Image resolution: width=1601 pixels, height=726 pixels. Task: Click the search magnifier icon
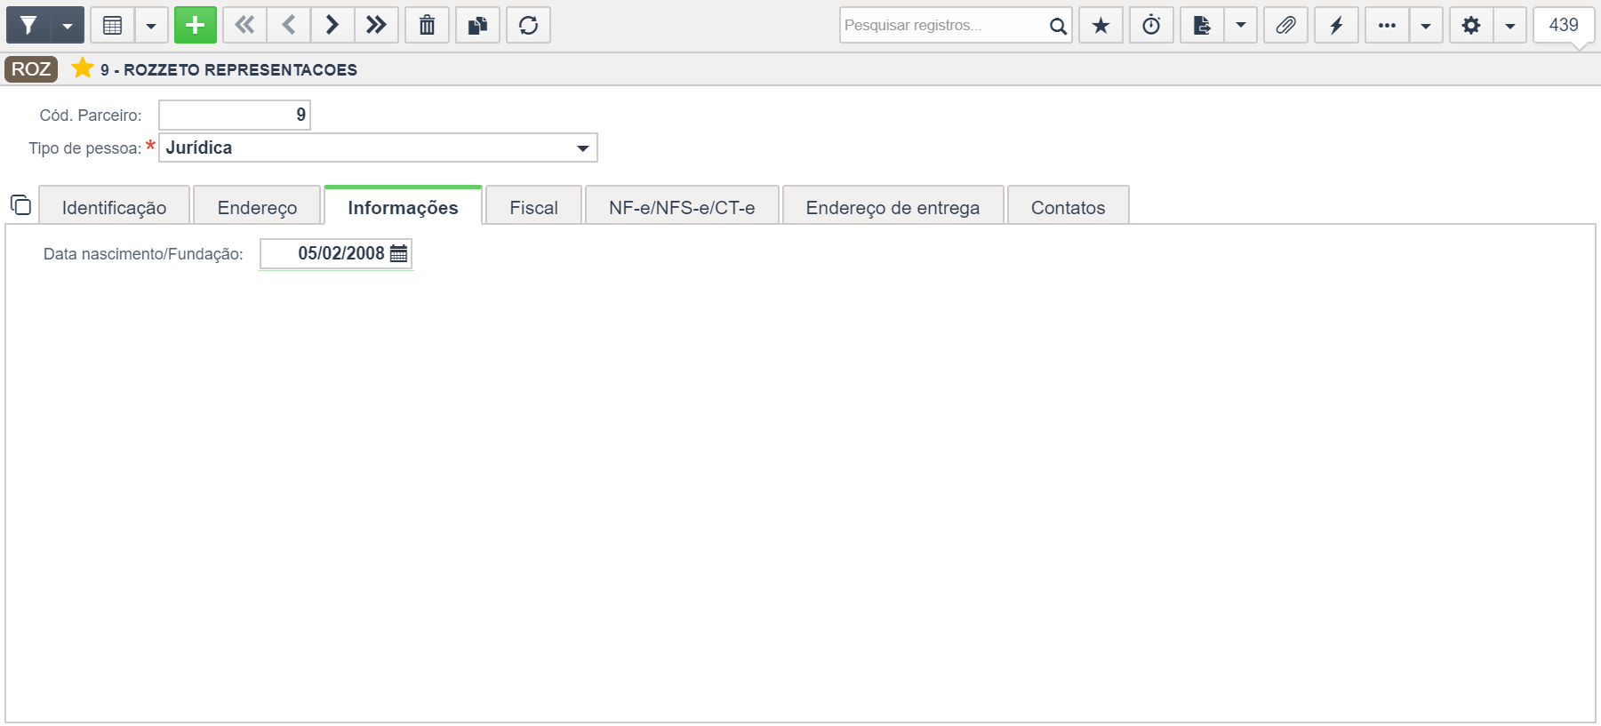coord(1058,26)
